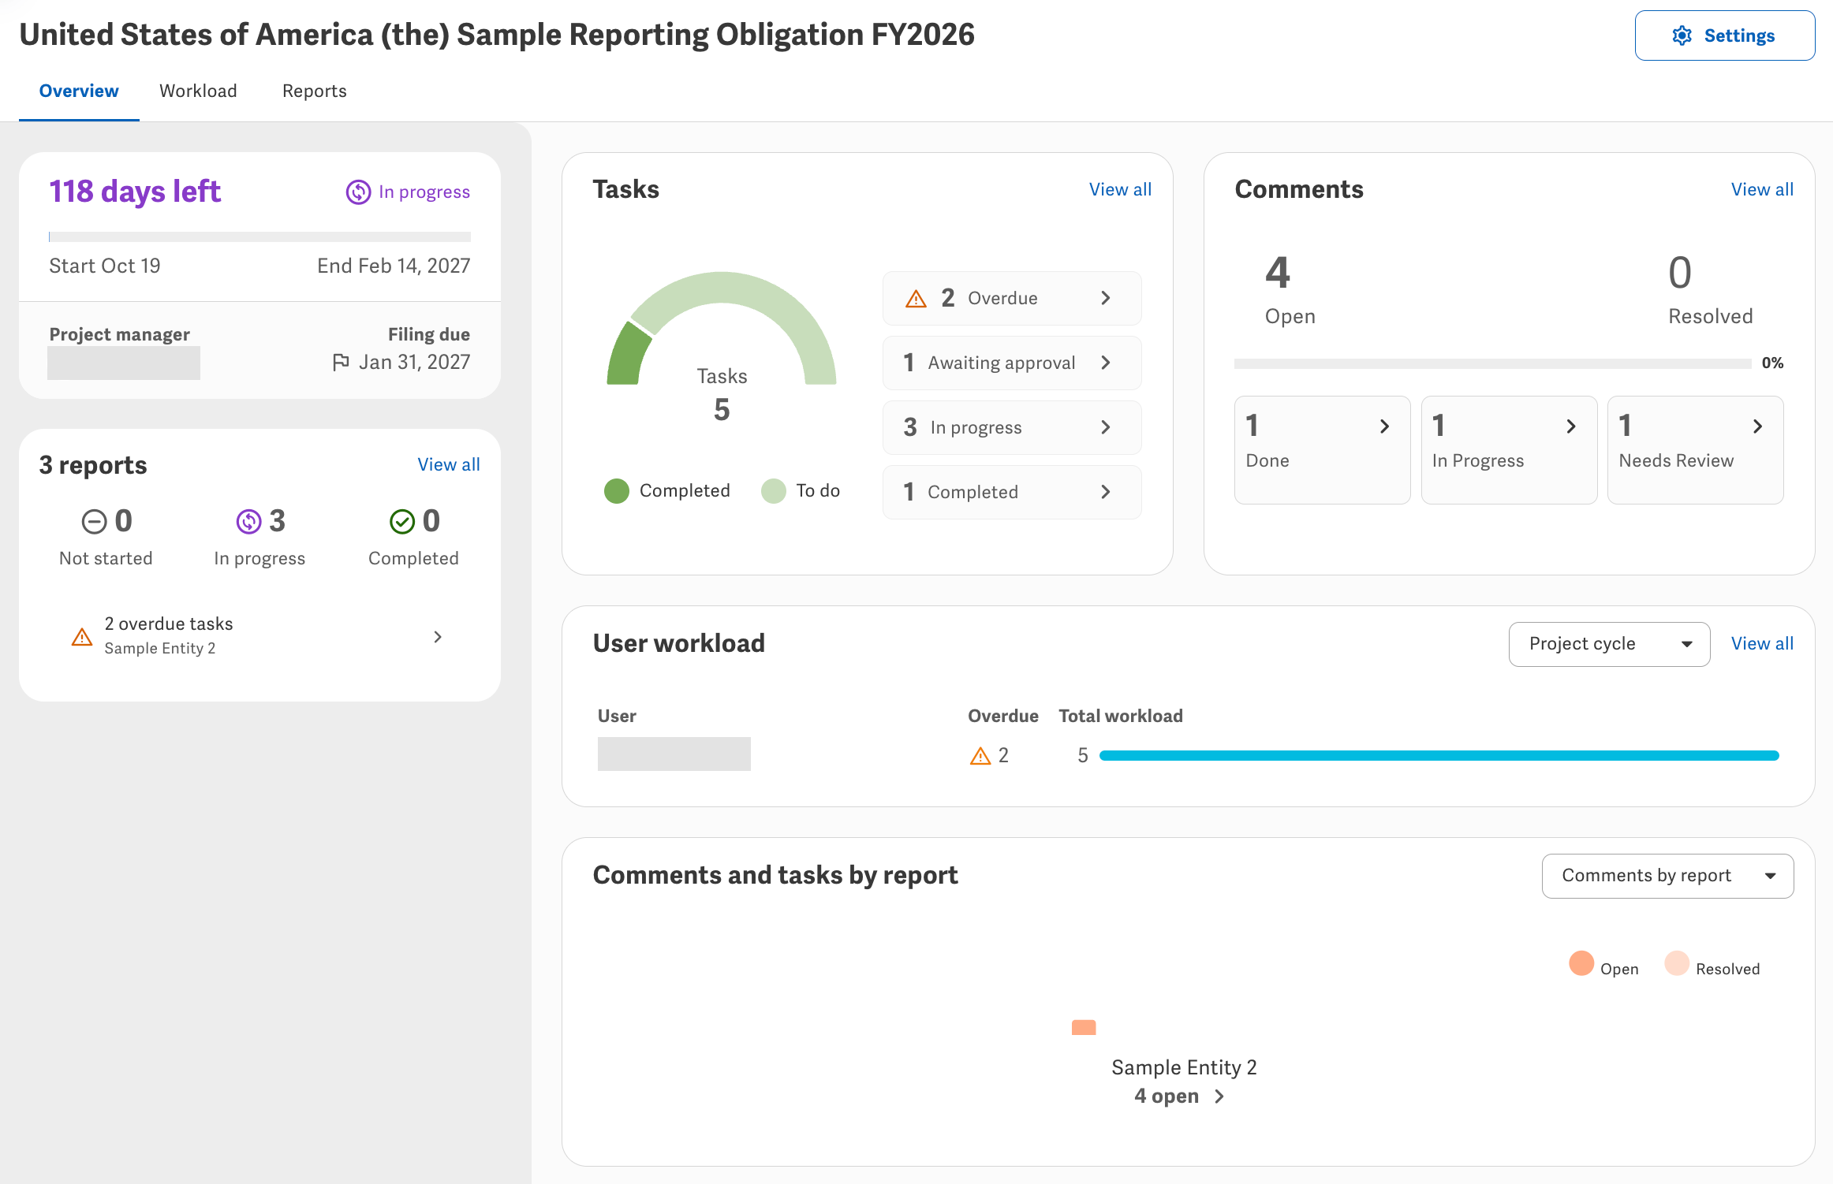Viewport: 1833px width, 1184px height.
Task: Toggle the To do legend item
Action: pyautogui.click(x=801, y=490)
